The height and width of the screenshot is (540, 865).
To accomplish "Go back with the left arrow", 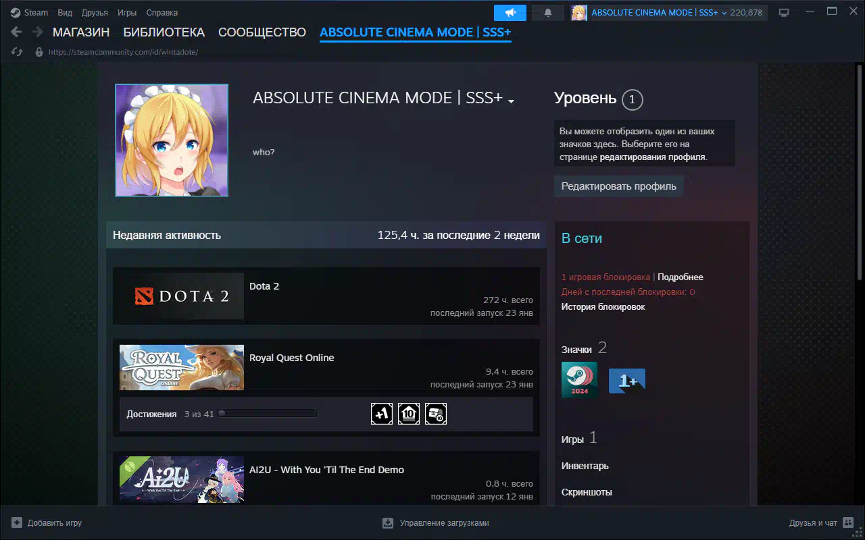I will (x=17, y=32).
